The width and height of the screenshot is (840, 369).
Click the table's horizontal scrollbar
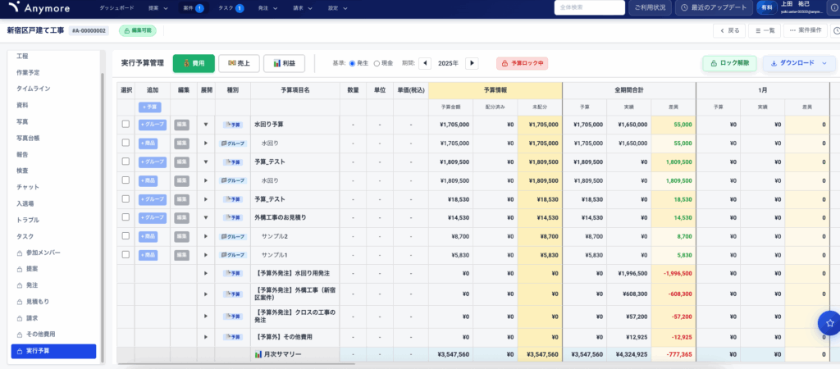pyautogui.click(x=235, y=363)
